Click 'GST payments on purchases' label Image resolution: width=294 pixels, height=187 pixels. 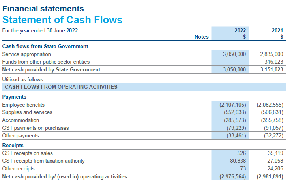click(x=36, y=128)
